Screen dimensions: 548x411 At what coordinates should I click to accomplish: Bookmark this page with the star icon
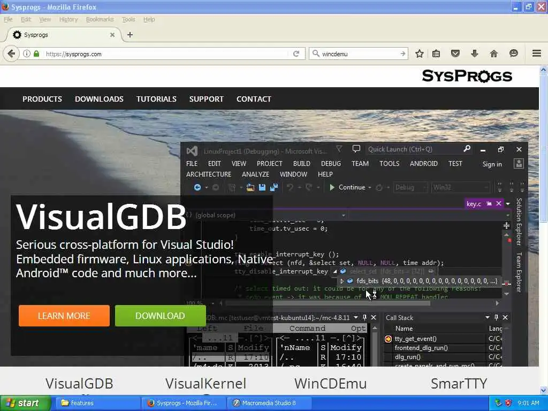pyautogui.click(x=420, y=54)
